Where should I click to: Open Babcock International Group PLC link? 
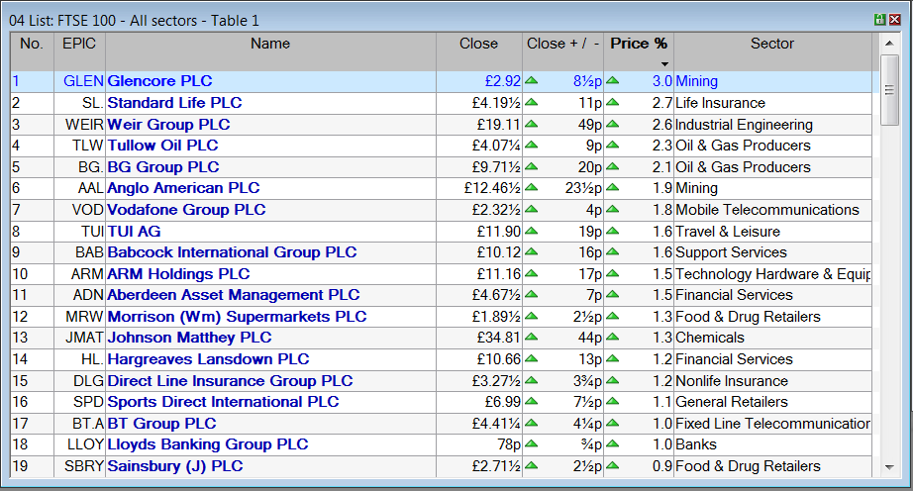point(232,252)
